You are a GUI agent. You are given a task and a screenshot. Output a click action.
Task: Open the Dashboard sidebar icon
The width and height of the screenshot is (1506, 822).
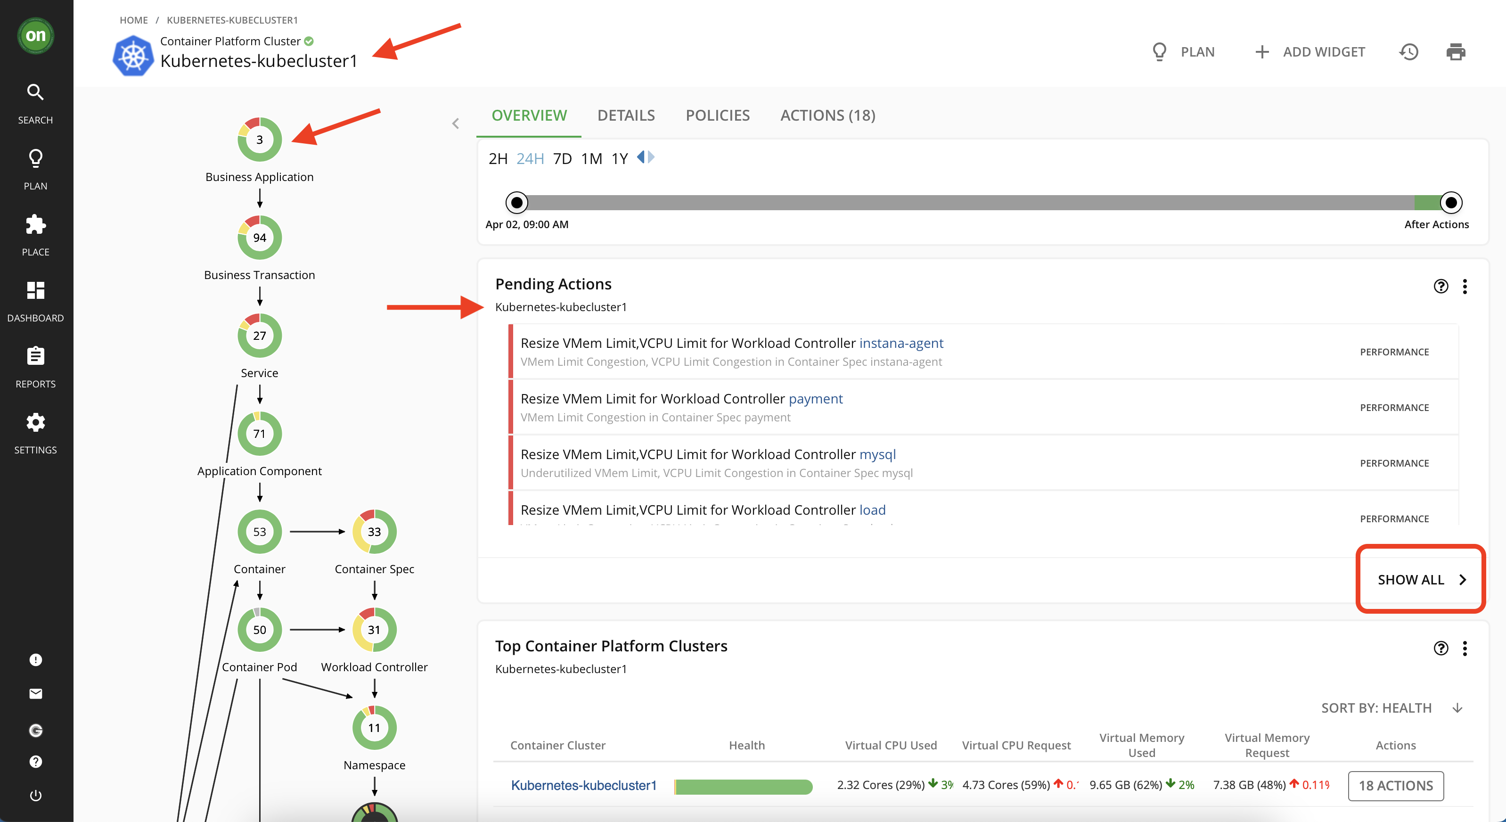click(x=36, y=302)
